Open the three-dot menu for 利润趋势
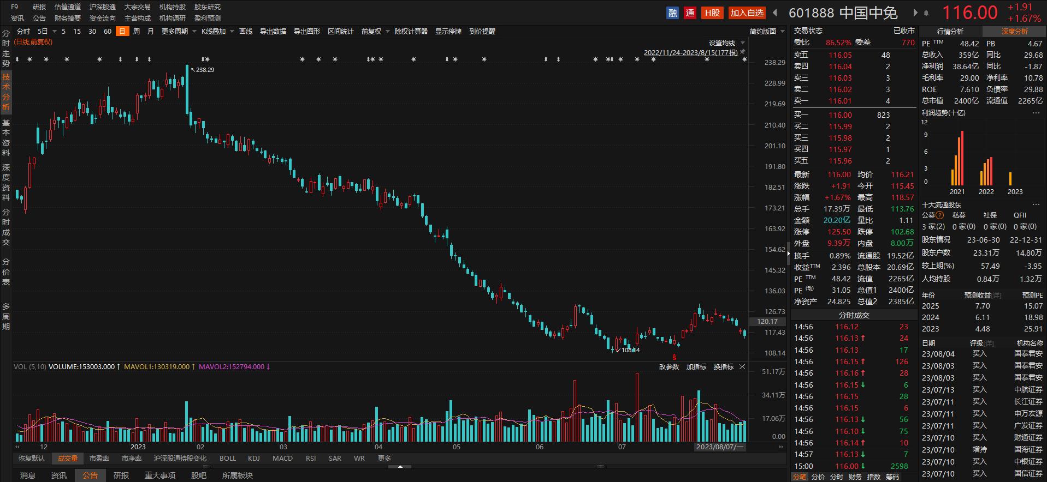Image resolution: width=1047 pixels, height=482 pixels. (x=1036, y=113)
